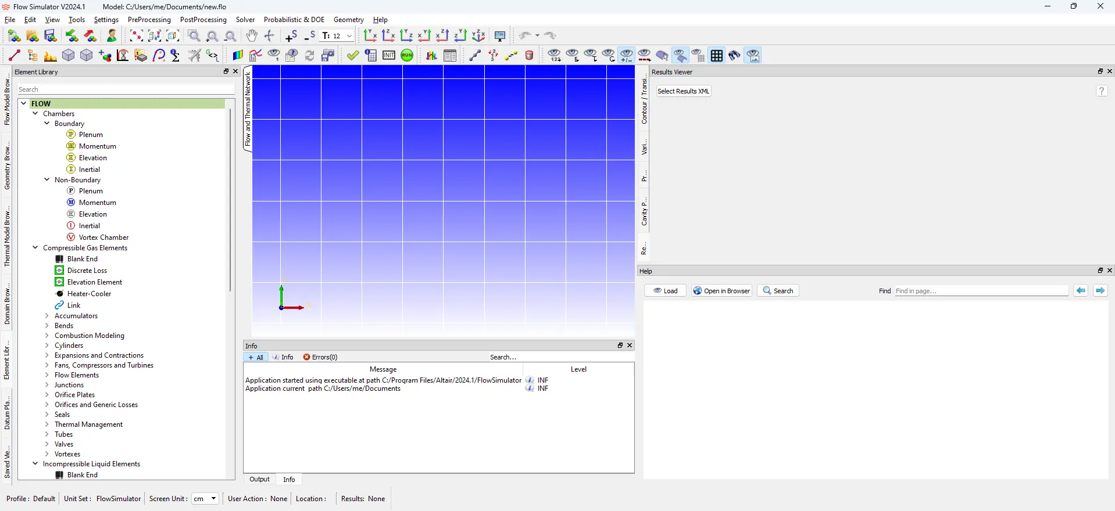Screen dimensions: 1115x511
Task: Click the Select Results XML button
Action: pyautogui.click(x=684, y=91)
